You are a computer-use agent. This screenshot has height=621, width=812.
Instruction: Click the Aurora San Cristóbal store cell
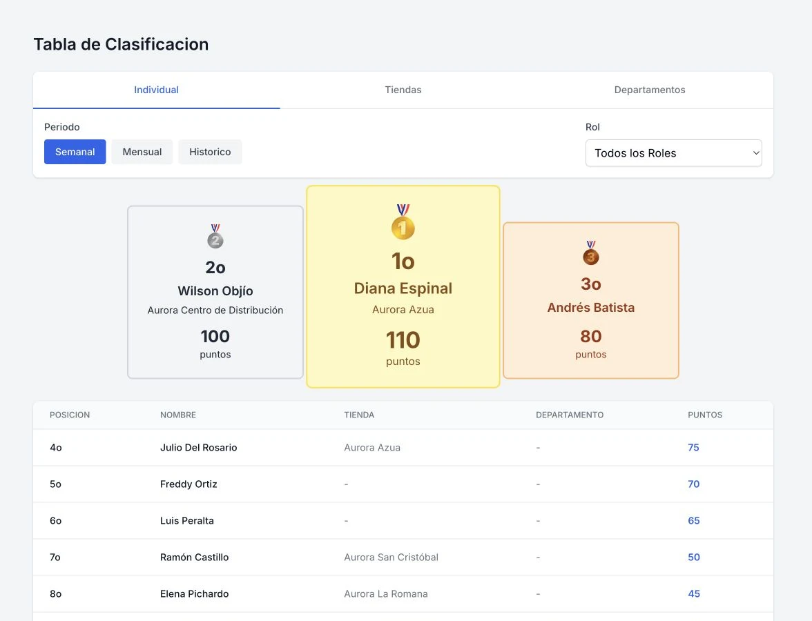391,558
